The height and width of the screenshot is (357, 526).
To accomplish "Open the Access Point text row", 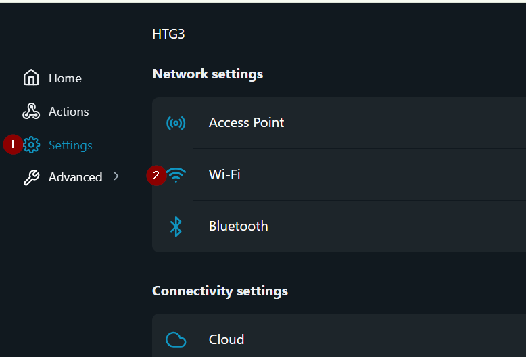I will (246, 122).
